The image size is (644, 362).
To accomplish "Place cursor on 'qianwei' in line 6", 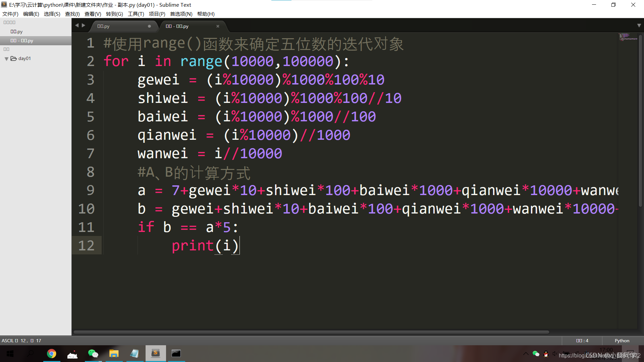I will pos(167,135).
